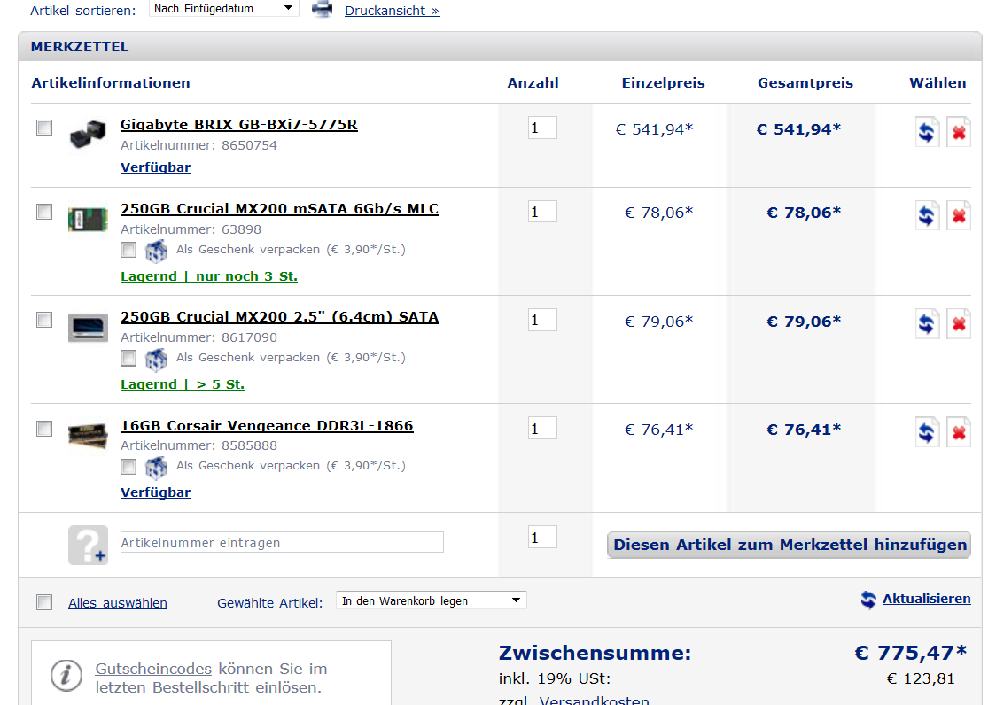Enable gift wrap for MX200 2.5" SATA
This screenshot has width=988, height=705.
[x=128, y=359]
